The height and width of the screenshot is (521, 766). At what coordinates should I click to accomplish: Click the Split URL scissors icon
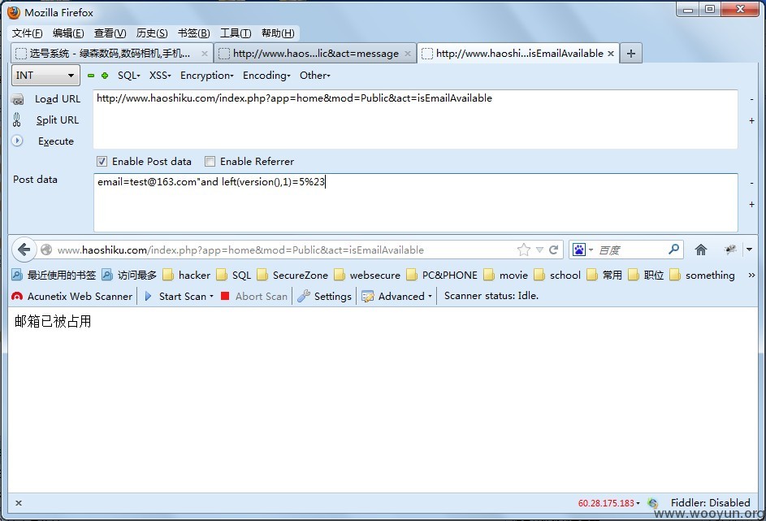(x=16, y=119)
